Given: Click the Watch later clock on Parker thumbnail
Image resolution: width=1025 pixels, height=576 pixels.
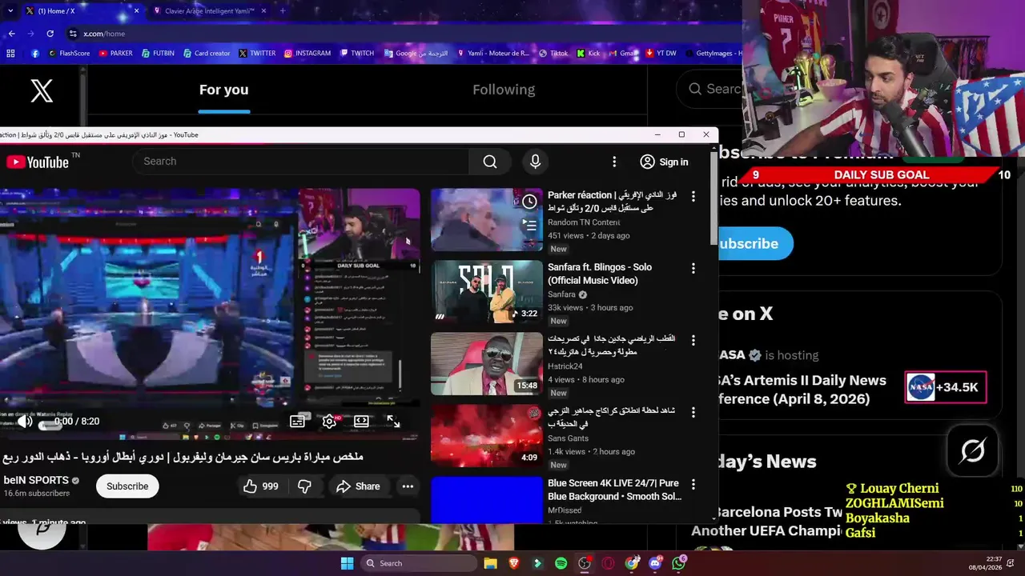Looking at the screenshot, I should [529, 202].
